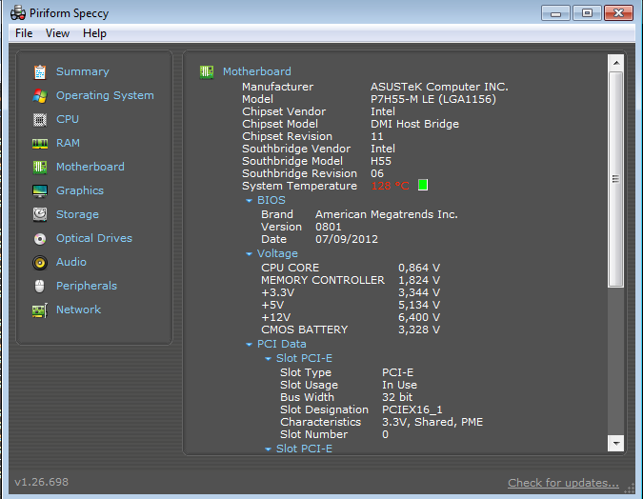643x499 pixels.
Task: Click the version v1.26.698 text
Action: (41, 482)
